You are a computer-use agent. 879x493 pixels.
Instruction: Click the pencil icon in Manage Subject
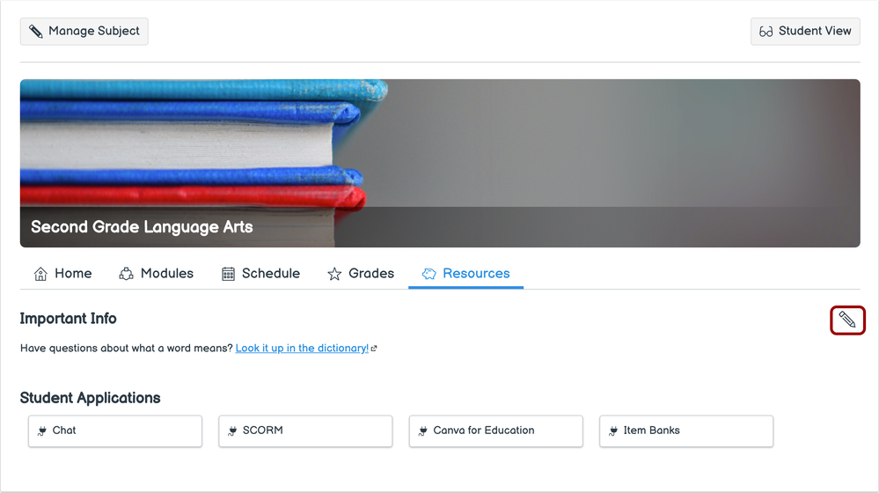coord(36,32)
